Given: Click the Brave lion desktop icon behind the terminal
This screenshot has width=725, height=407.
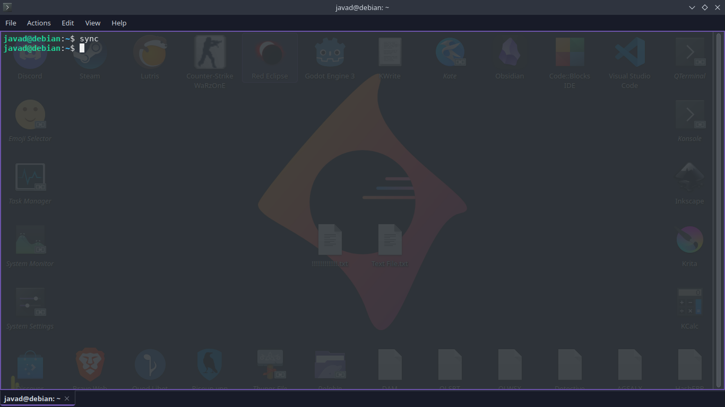Looking at the screenshot, I should click(x=90, y=365).
